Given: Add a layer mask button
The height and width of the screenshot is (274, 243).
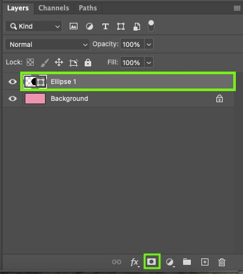Looking at the screenshot, I should pyautogui.click(x=152, y=262).
